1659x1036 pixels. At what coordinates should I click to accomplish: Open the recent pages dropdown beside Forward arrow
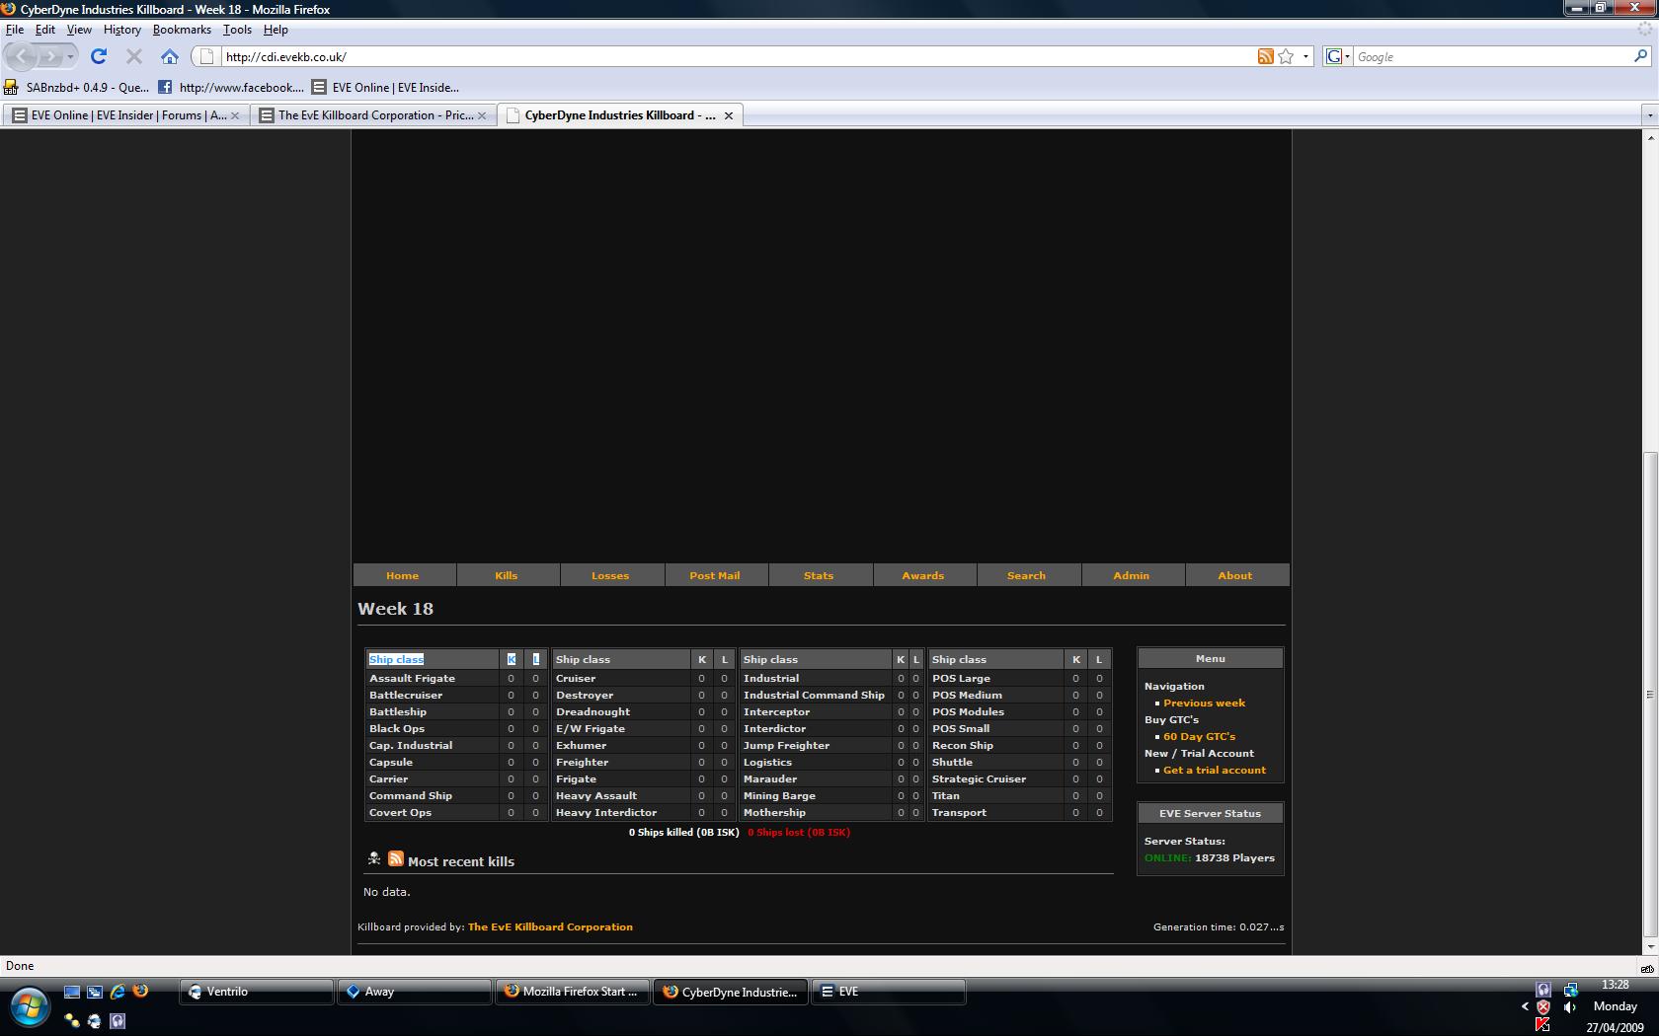(70, 56)
